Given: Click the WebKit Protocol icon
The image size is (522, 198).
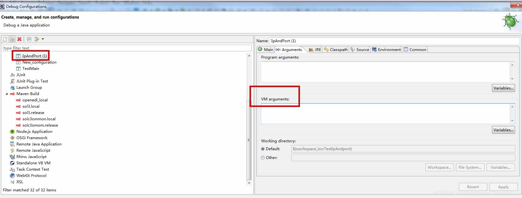Looking at the screenshot, I should 12,176.
